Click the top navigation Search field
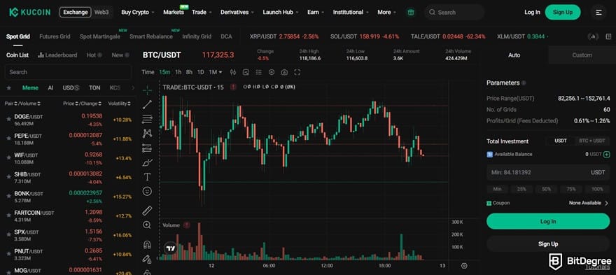616x275 pixels. click(455, 12)
